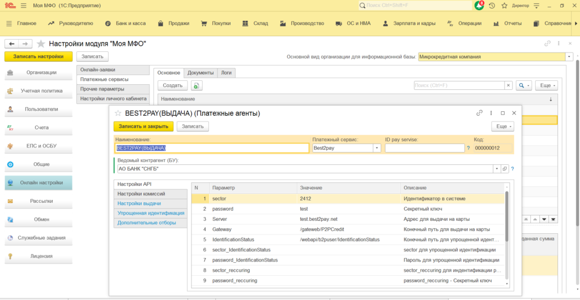Move list row to bottom with last arrow
This screenshot has height=300, width=580.
point(553,219)
